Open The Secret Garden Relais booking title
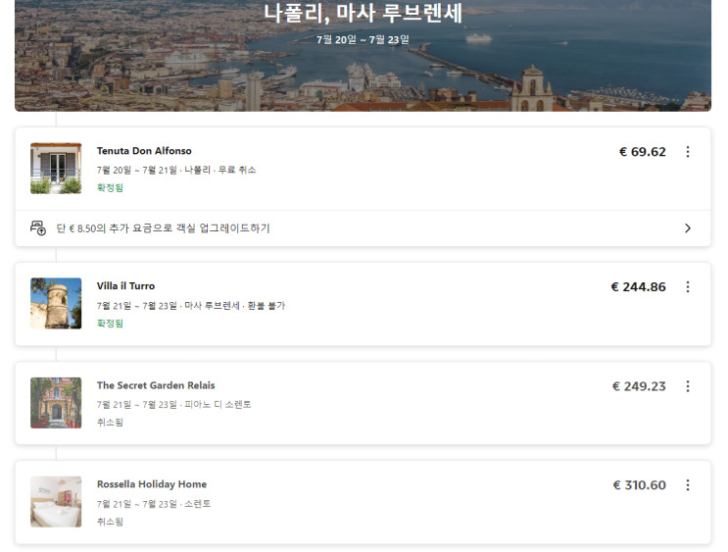Screen dimensions: 728x552 (x=156, y=385)
